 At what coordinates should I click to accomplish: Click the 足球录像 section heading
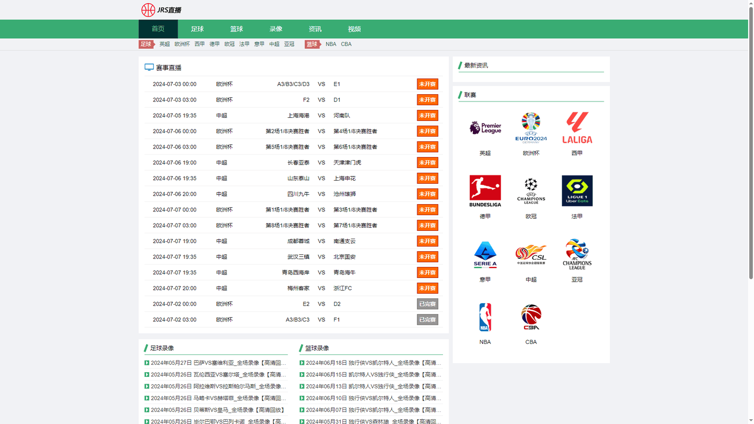pyautogui.click(x=162, y=348)
